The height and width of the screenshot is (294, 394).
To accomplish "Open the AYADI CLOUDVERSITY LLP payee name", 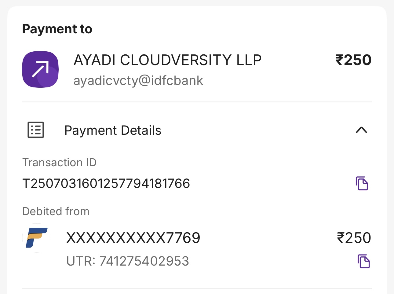I will pos(167,60).
